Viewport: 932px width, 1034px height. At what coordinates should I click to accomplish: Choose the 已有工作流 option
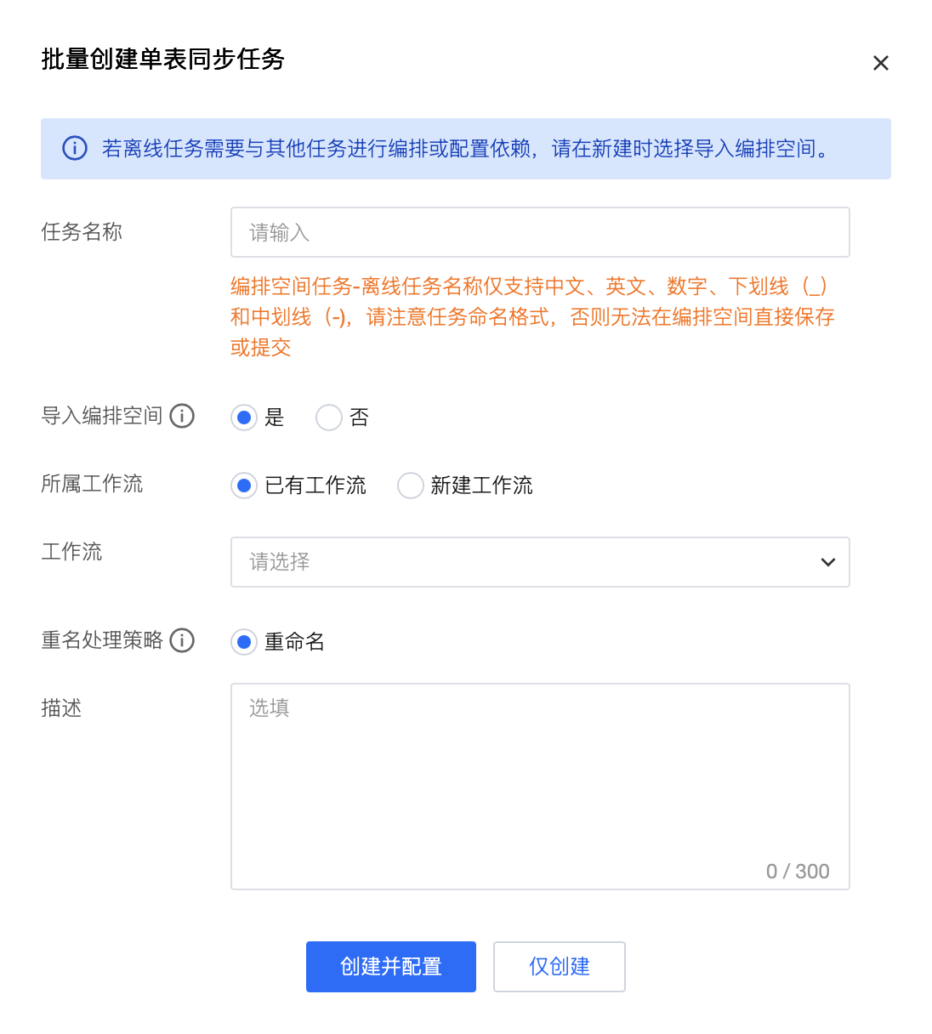click(x=244, y=486)
